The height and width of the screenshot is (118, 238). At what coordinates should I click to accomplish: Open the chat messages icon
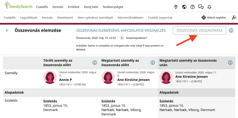201,7
